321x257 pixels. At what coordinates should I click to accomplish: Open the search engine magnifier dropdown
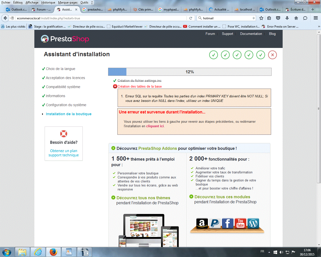pos(200,18)
